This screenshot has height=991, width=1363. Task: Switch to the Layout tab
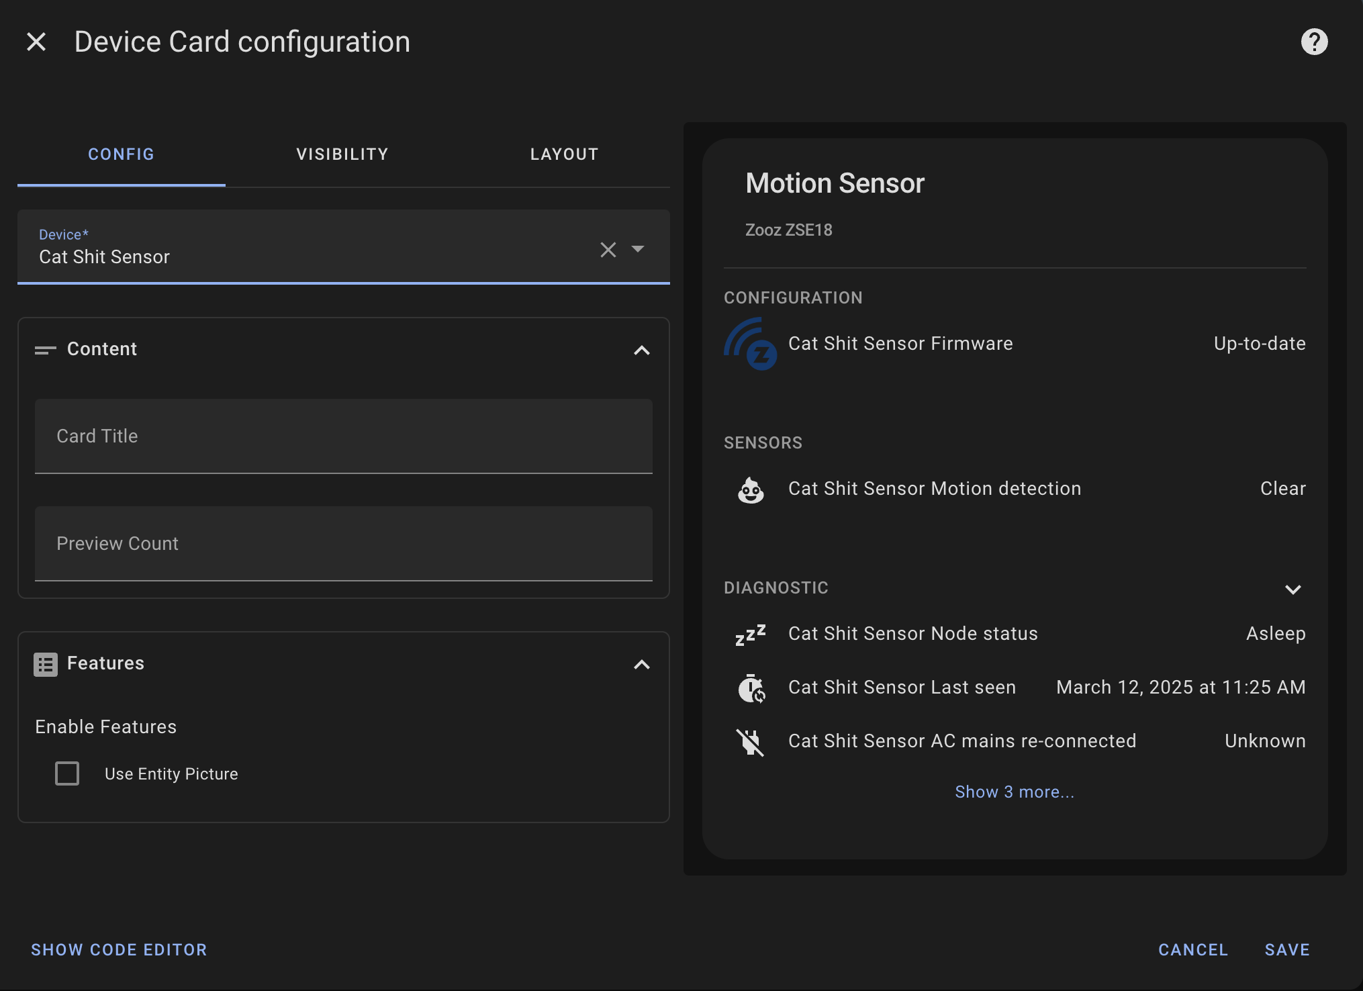click(564, 154)
